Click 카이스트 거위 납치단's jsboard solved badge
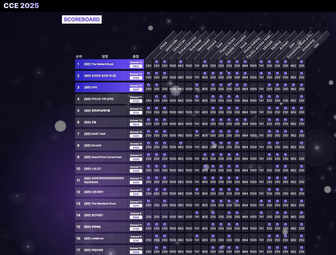This screenshot has width=336, height=255. (x=197, y=96)
